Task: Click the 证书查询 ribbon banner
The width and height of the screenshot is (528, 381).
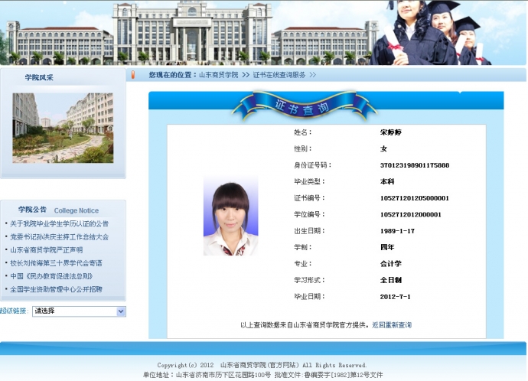Action: click(x=305, y=106)
